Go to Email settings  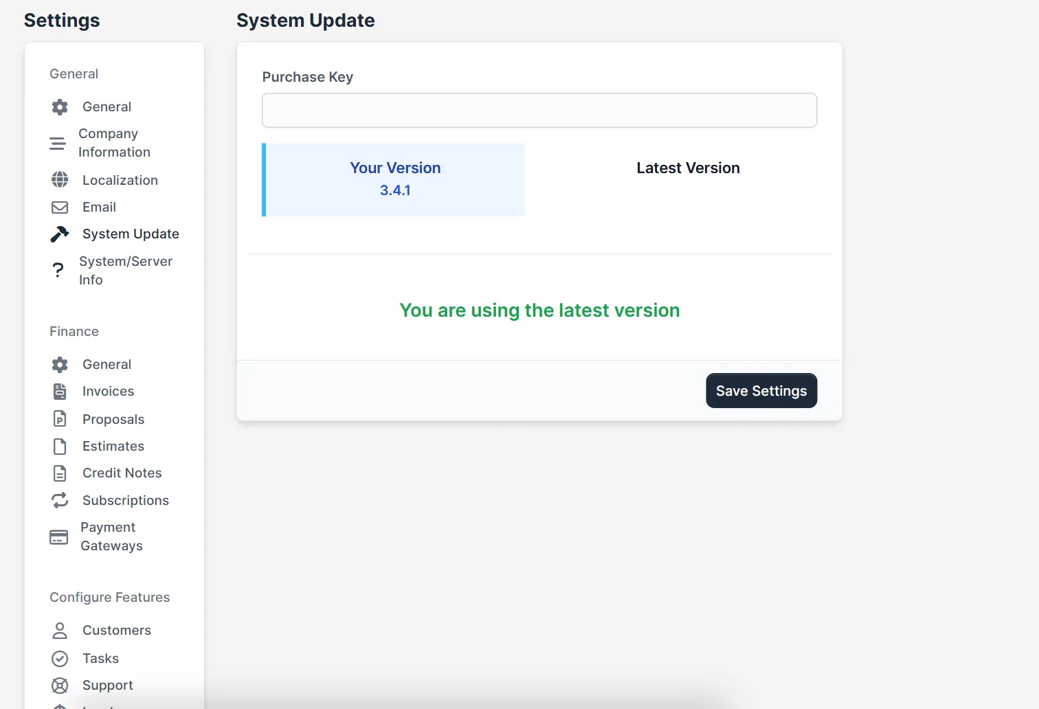[x=99, y=207]
